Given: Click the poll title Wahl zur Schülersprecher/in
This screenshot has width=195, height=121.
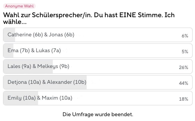Looking at the screenshot, I should pos(48,15).
